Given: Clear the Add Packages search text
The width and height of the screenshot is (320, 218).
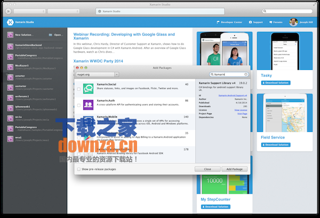Looking at the screenshot, I should pyautogui.click(x=246, y=74).
